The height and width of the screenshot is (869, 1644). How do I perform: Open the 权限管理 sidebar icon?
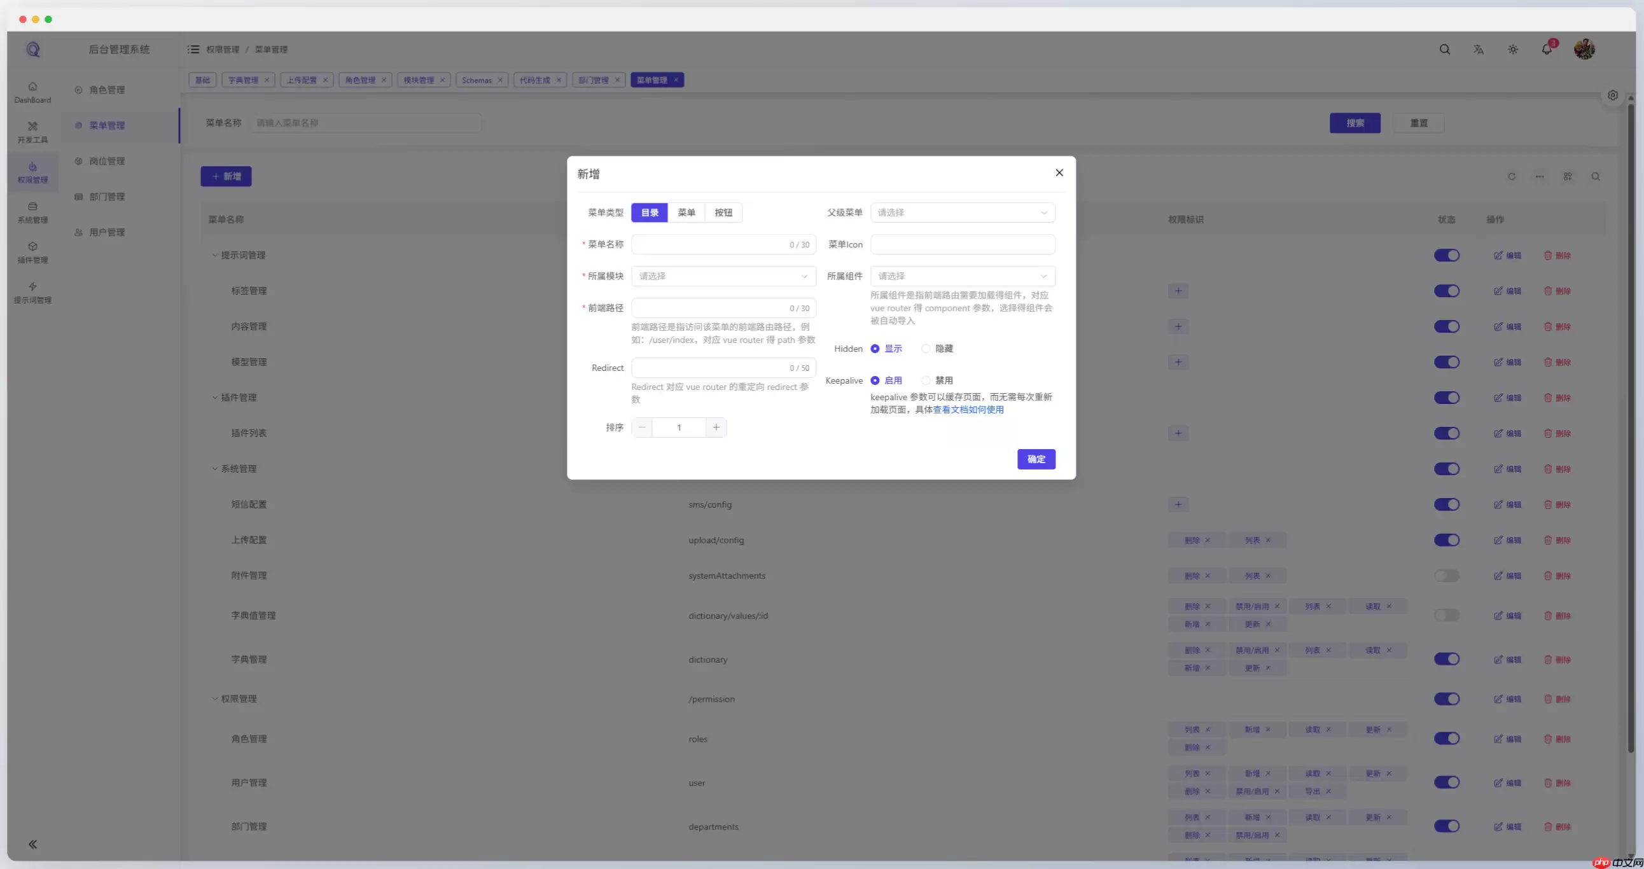click(32, 172)
